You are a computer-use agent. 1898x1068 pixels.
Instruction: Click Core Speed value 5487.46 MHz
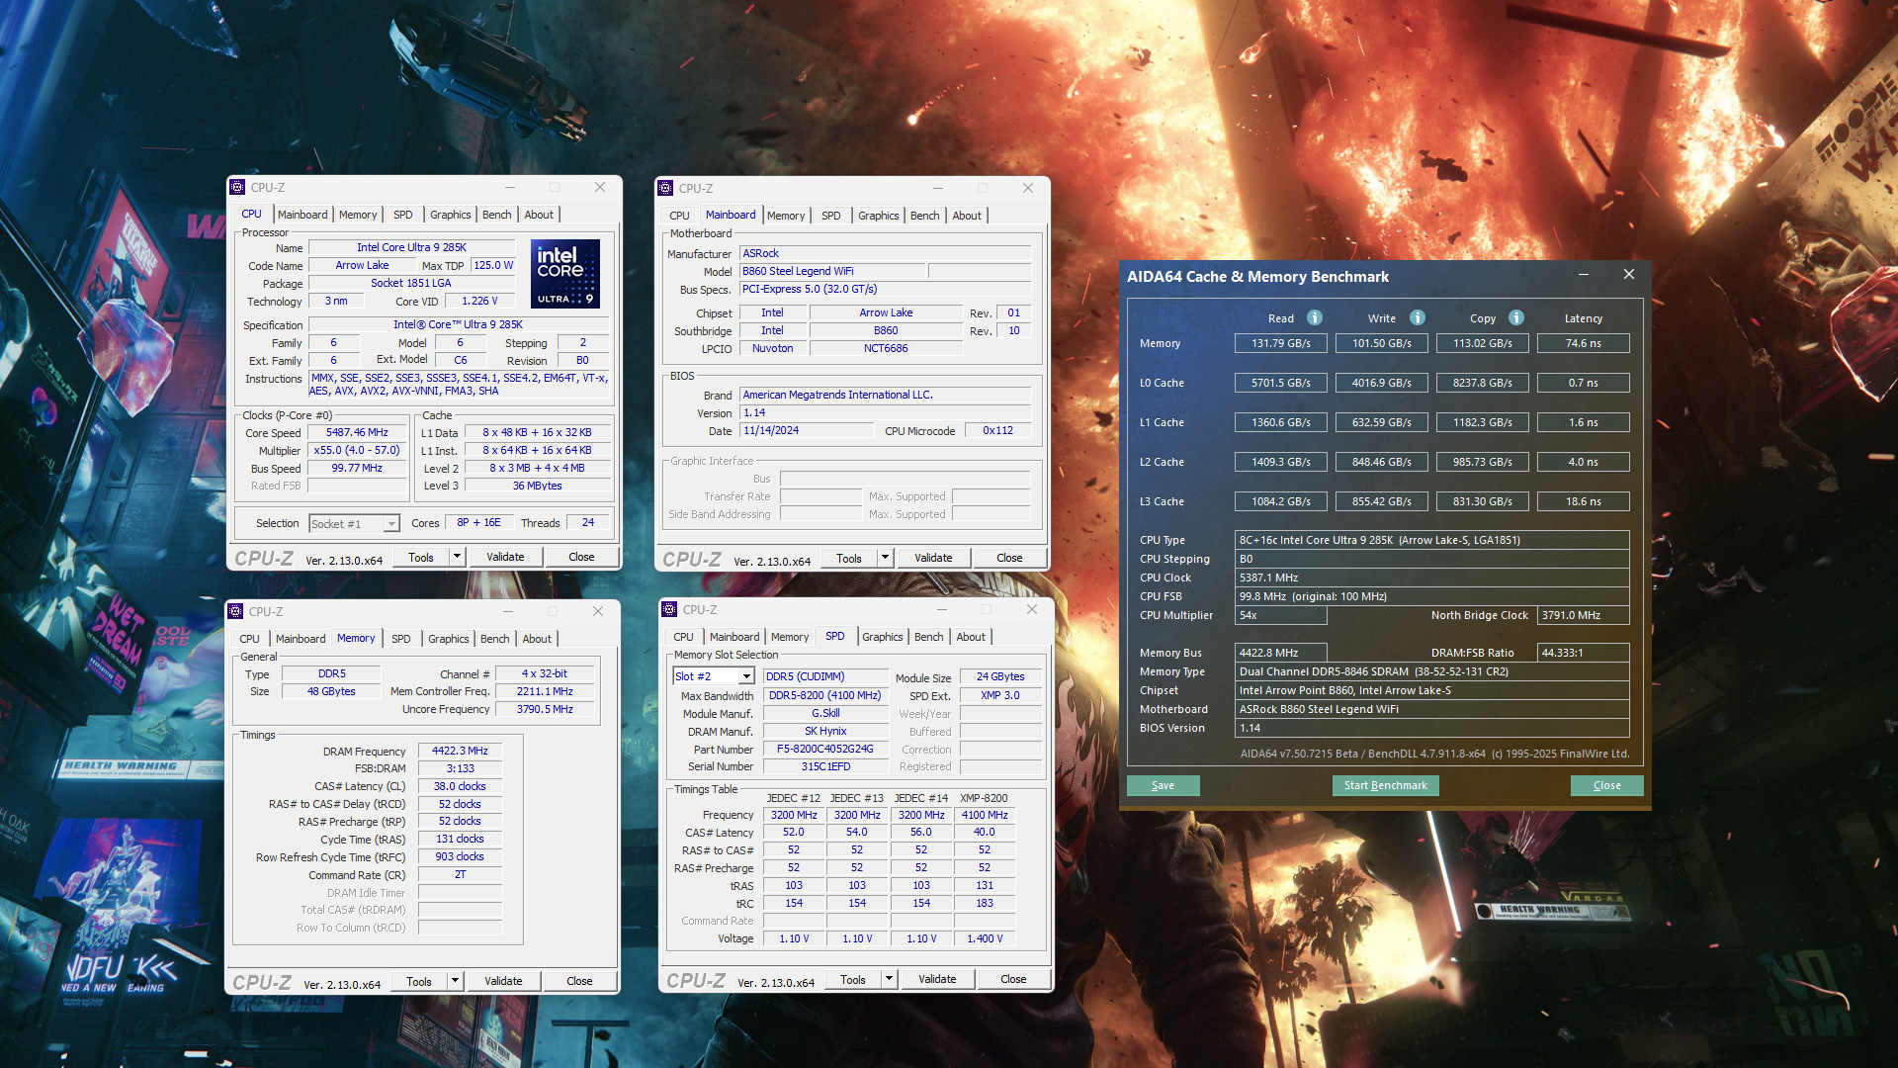coord(358,432)
